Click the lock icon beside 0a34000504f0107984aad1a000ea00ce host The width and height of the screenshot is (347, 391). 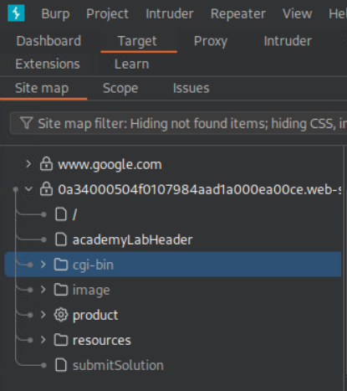[x=46, y=189]
